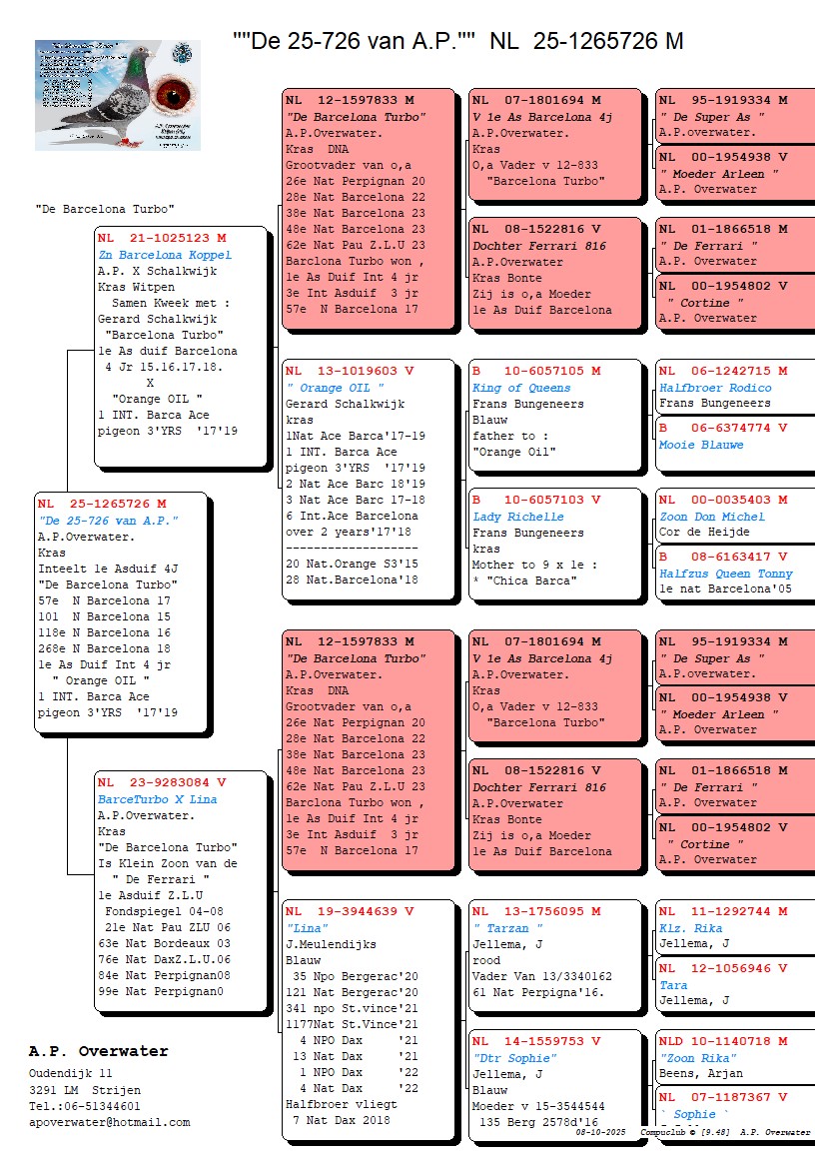The width and height of the screenshot is (815, 1171).
Task: Click the "Dtr Sophie" pigeon name
Action: click(514, 1058)
